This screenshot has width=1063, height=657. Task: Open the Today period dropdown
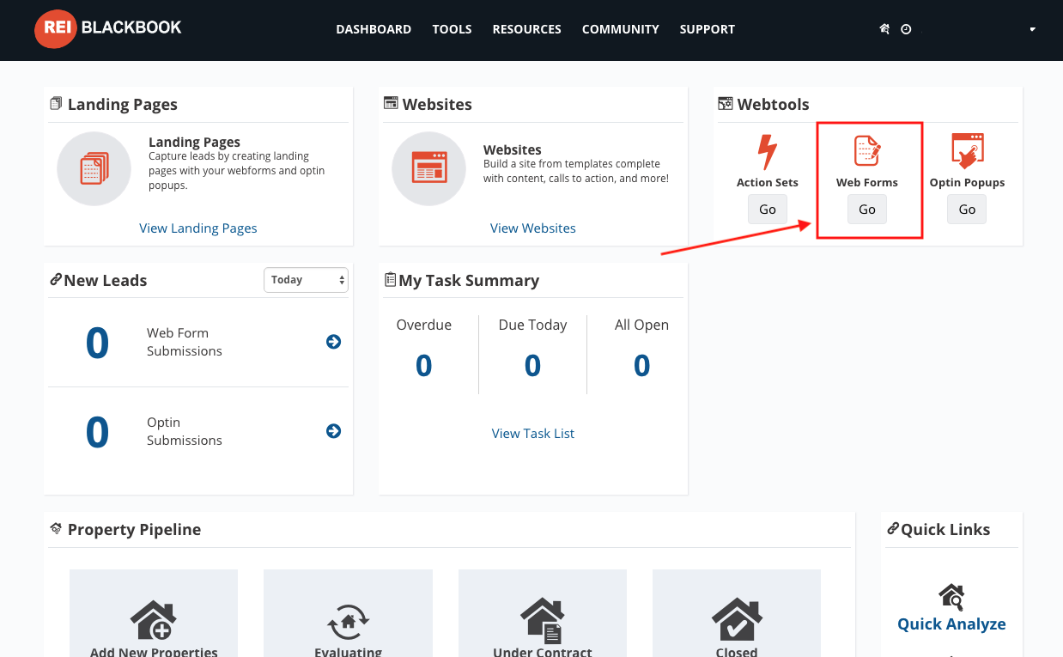point(306,280)
